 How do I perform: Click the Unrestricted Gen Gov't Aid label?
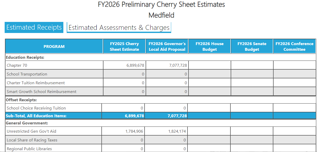[31, 131]
